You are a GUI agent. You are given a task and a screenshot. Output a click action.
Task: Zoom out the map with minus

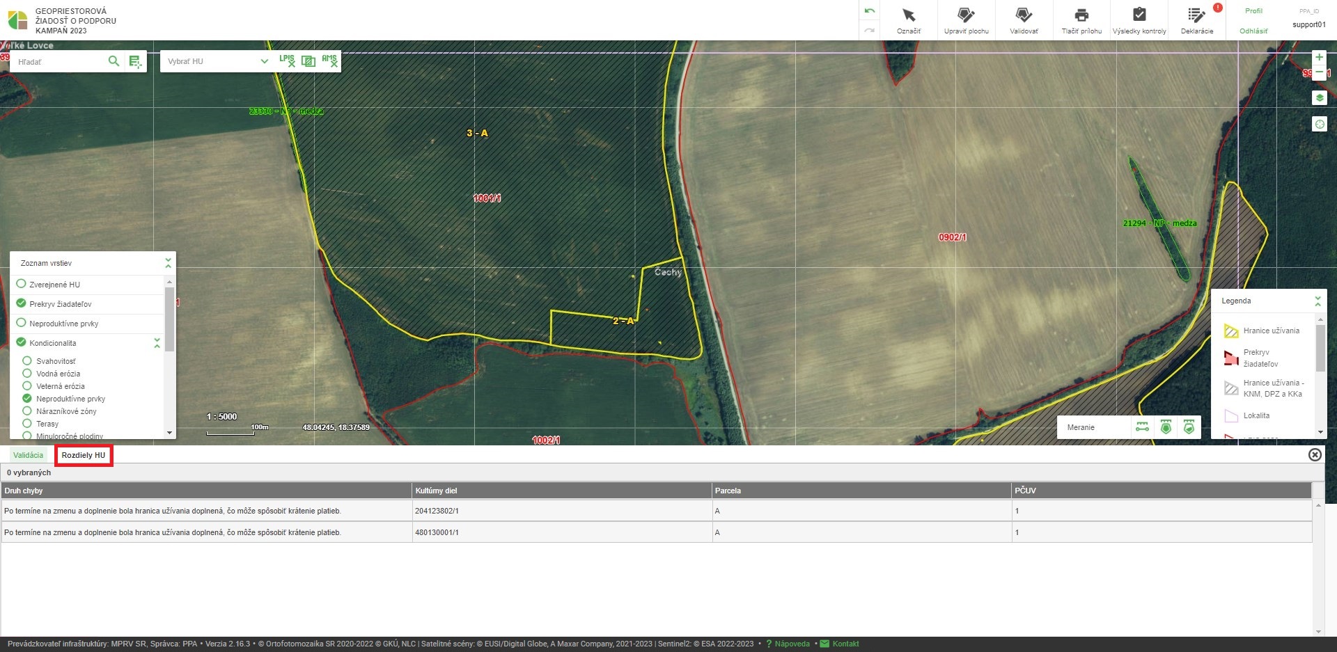click(1319, 72)
